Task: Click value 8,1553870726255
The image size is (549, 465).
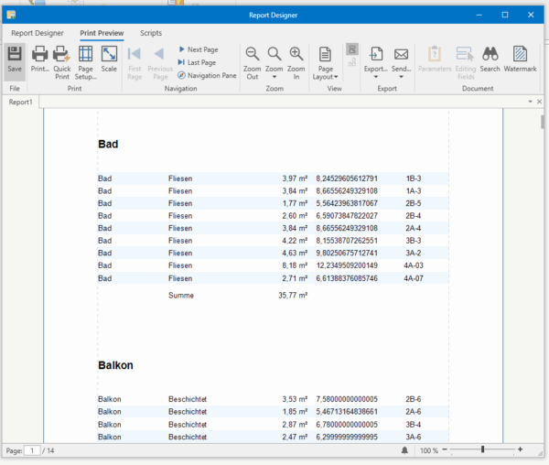Action: (347, 241)
